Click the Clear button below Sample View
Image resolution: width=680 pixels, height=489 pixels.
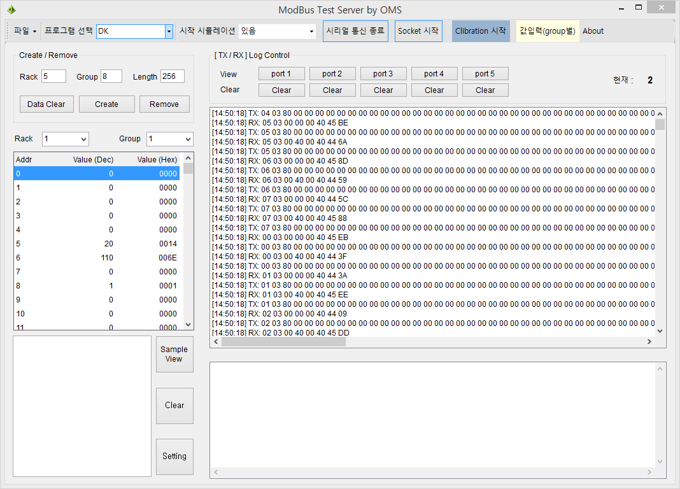[x=174, y=406]
